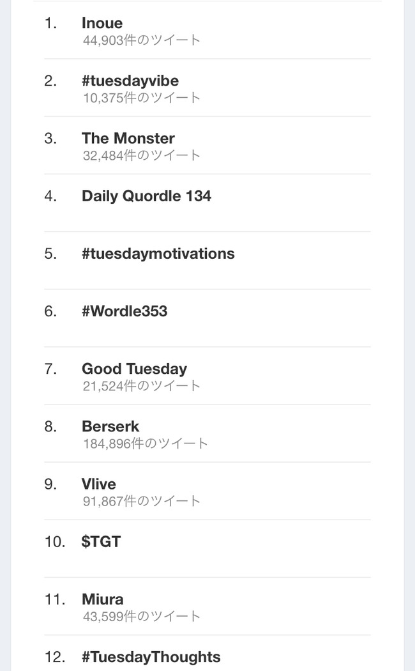Click the 43,599 tweet count under Miura
Screen dimensions: 415x671
[x=142, y=616]
